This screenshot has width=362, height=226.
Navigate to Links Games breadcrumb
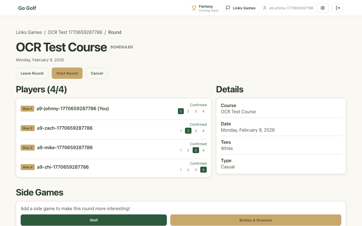29,32
